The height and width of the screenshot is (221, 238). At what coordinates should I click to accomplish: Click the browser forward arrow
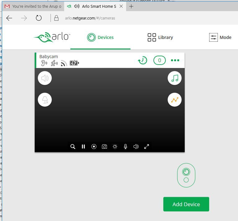(24, 18)
